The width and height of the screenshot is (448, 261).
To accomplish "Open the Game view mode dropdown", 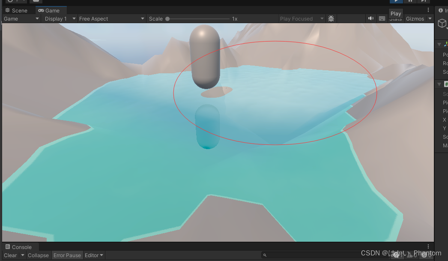I will click(21, 19).
